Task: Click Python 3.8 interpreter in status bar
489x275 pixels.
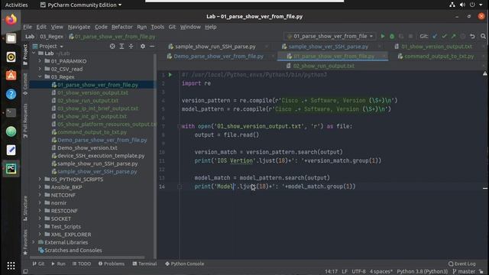Action: pos(422,272)
